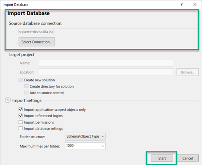
Task: Uncheck Import referenced logins
Action: click(x=21, y=116)
